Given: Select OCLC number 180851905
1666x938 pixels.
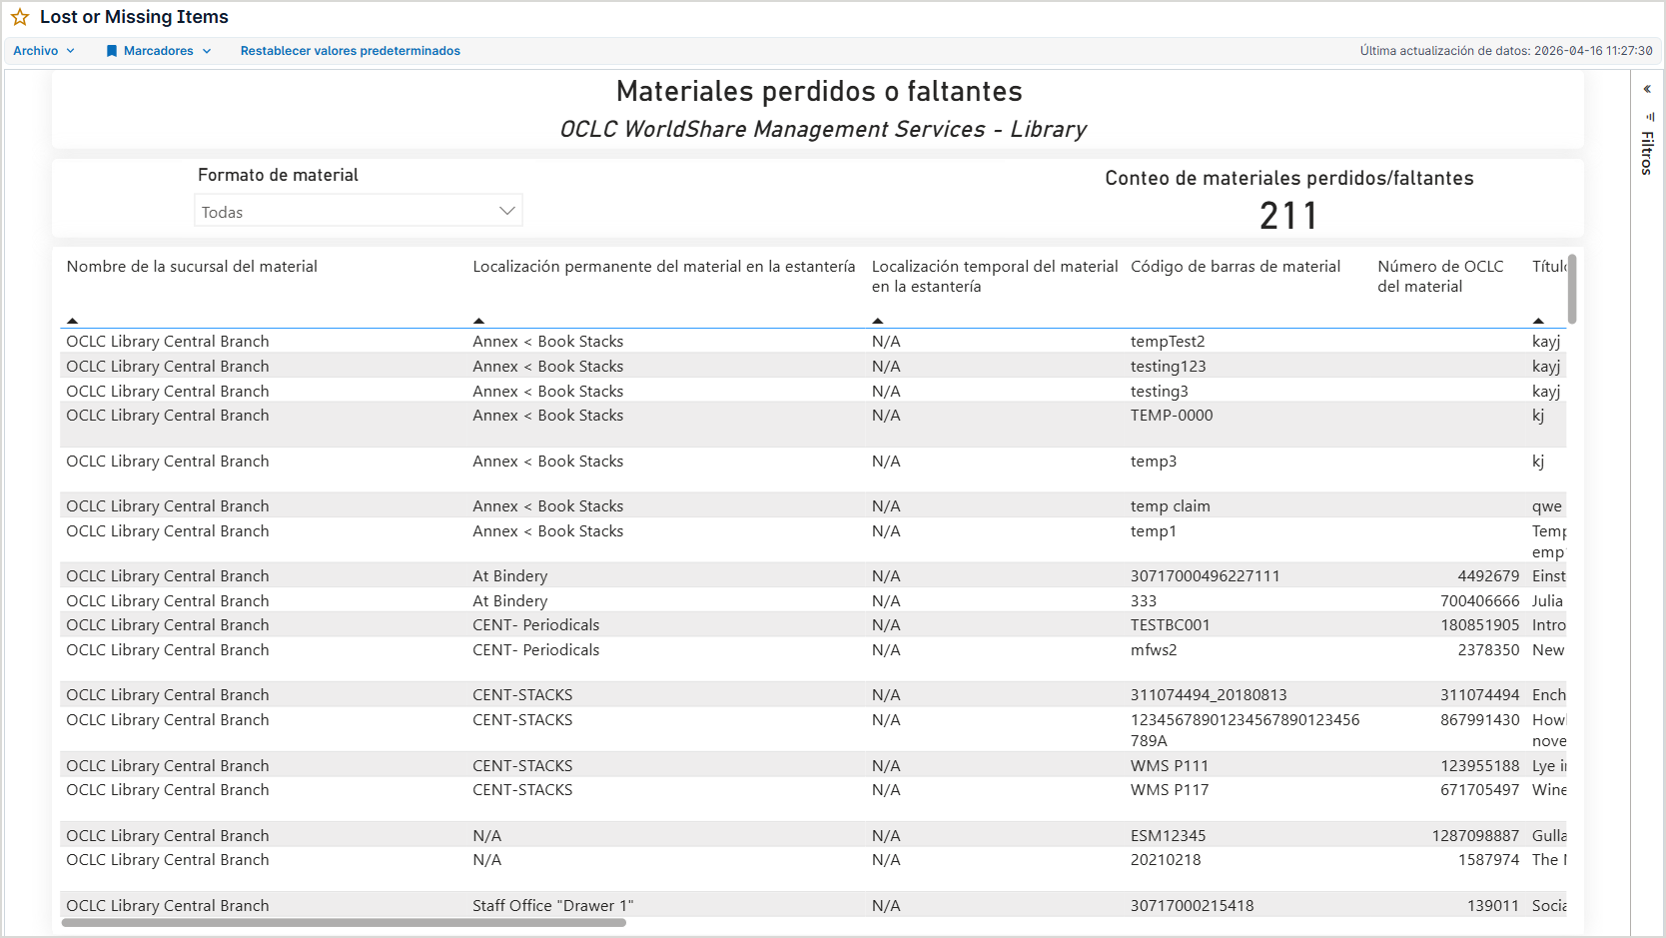Looking at the screenshot, I should (1480, 625).
